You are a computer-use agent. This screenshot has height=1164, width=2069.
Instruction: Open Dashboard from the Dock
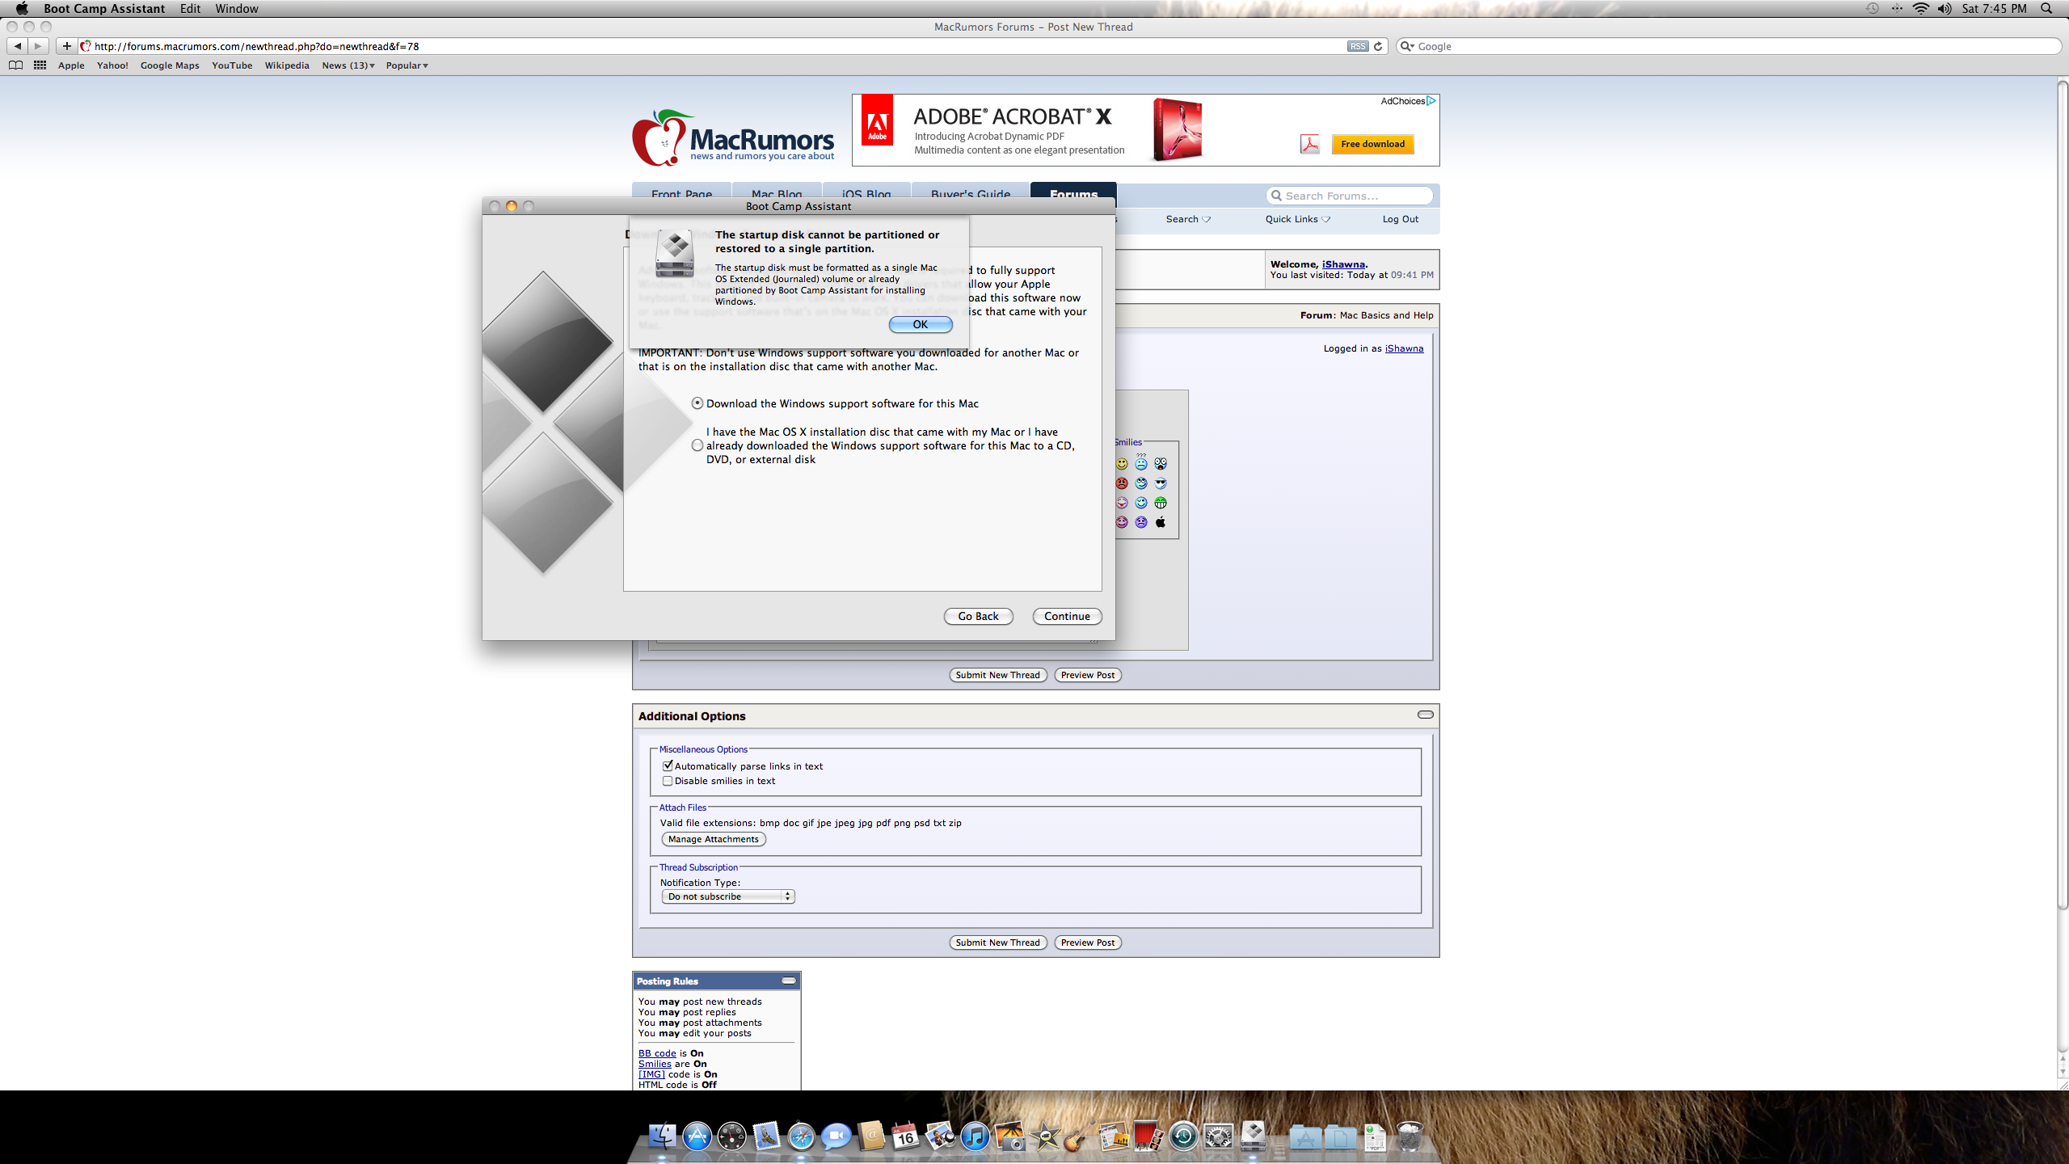(x=731, y=1136)
